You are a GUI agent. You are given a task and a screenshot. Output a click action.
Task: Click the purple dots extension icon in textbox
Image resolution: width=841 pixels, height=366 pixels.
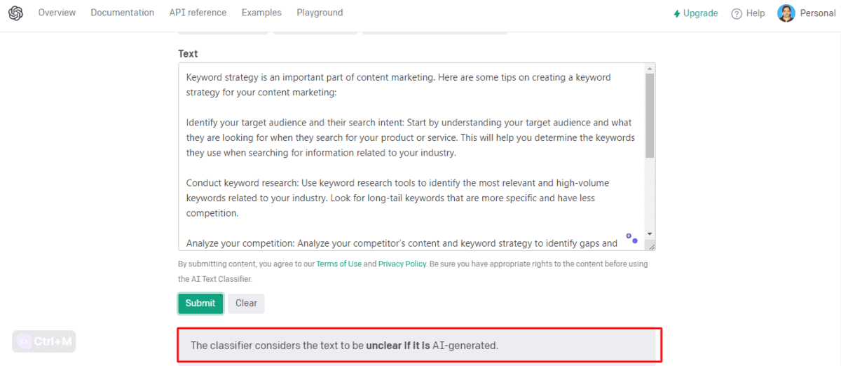[x=631, y=238]
